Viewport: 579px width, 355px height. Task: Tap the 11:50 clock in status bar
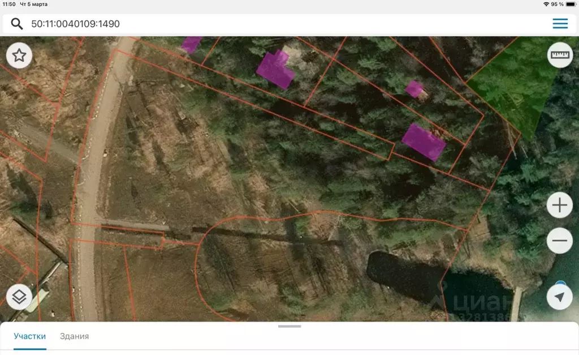pos(9,4)
